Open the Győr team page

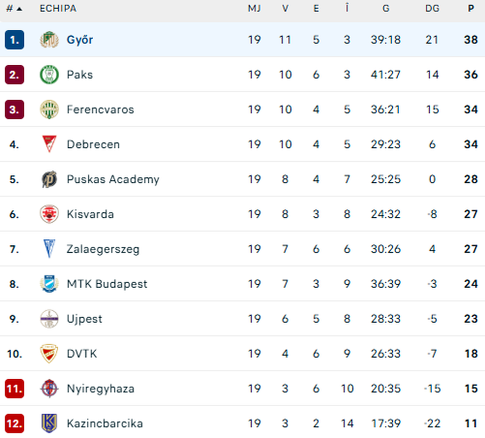click(x=80, y=39)
